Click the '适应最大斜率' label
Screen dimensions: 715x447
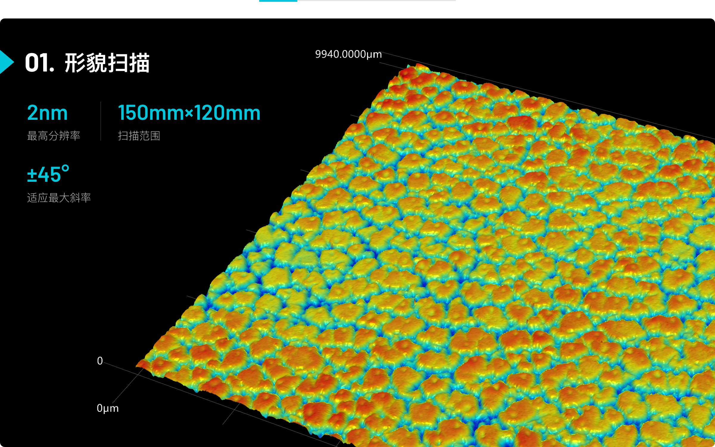59,198
